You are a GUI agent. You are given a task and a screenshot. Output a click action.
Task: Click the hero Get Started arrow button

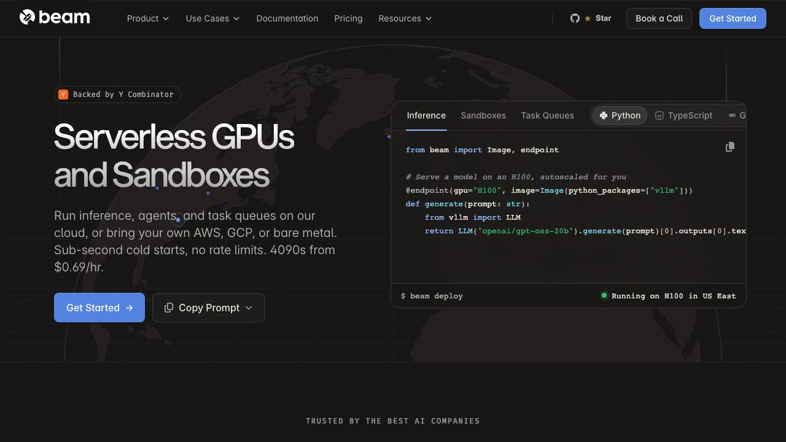tap(99, 308)
